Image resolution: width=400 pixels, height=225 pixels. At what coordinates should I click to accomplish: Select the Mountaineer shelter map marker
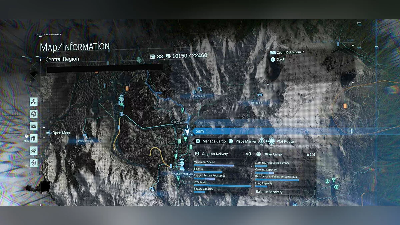coord(199,89)
